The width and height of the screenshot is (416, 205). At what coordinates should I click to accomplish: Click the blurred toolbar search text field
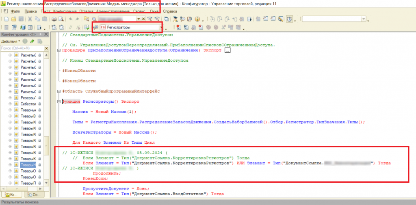click(x=117, y=19)
